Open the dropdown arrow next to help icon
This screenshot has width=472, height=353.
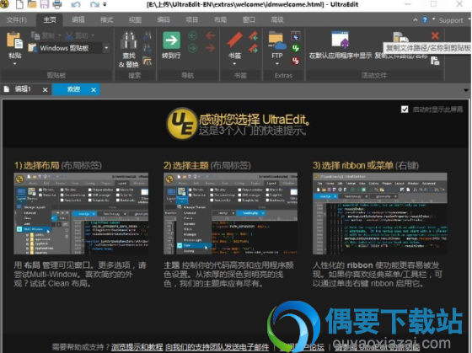tap(433, 19)
